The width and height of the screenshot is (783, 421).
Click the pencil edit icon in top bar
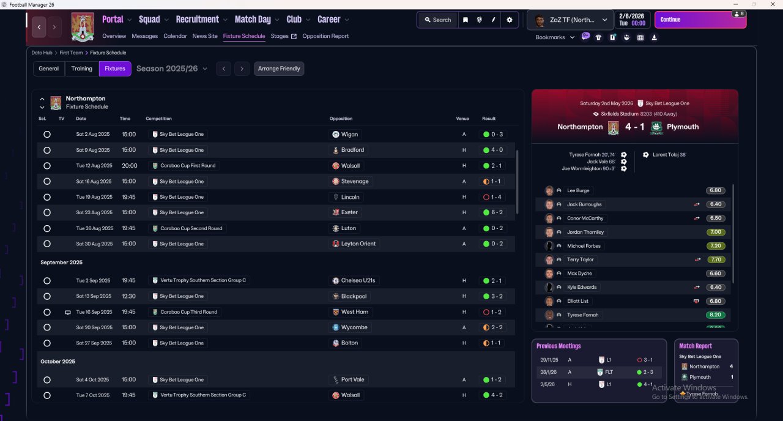pos(493,20)
